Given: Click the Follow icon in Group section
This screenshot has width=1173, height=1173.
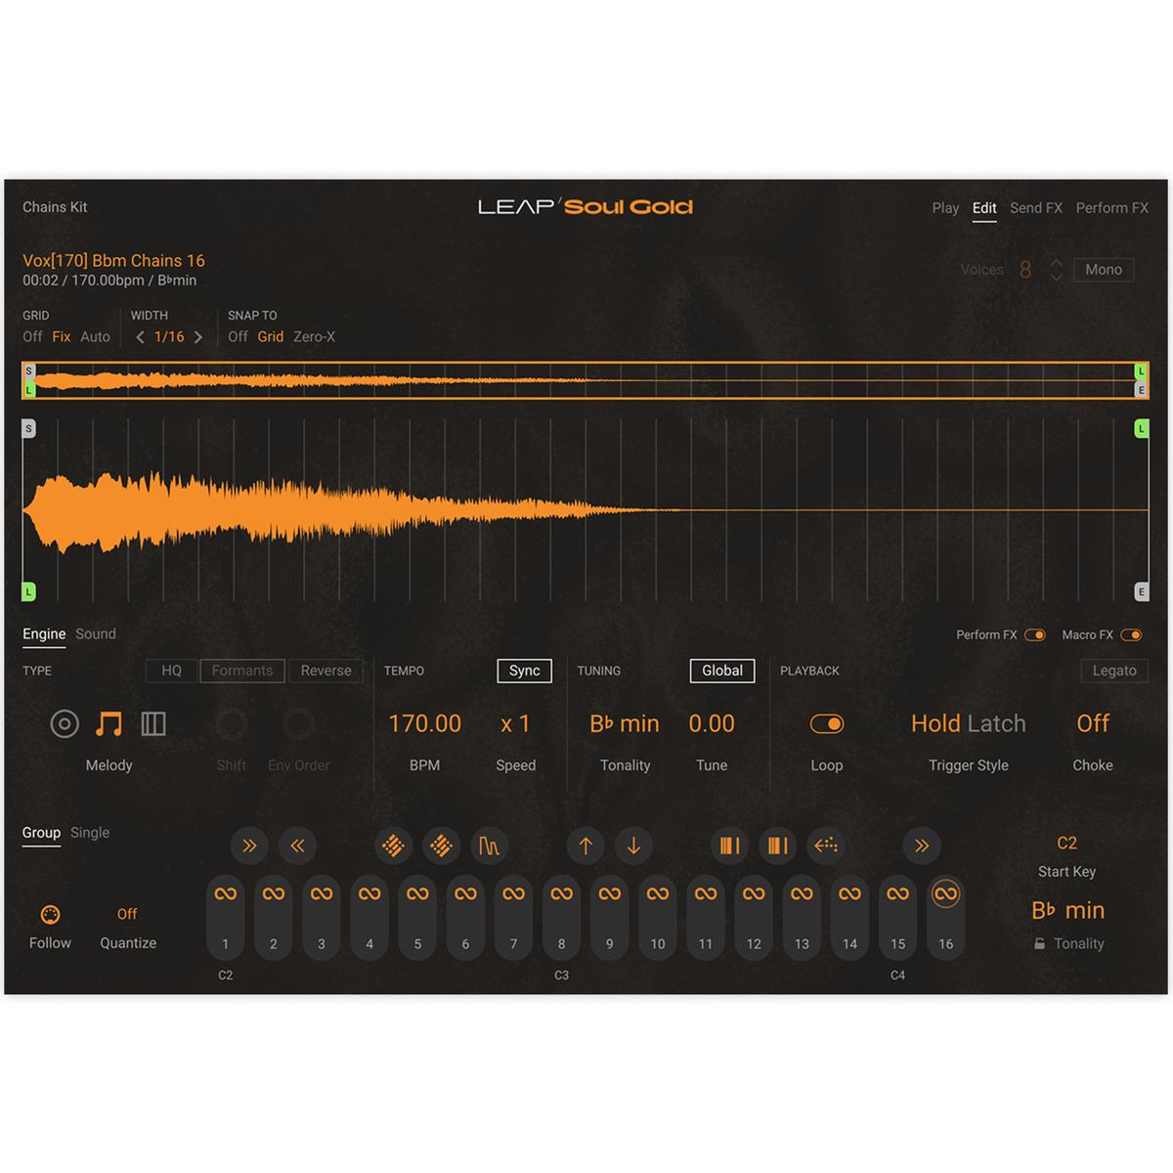Looking at the screenshot, I should (x=50, y=915).
